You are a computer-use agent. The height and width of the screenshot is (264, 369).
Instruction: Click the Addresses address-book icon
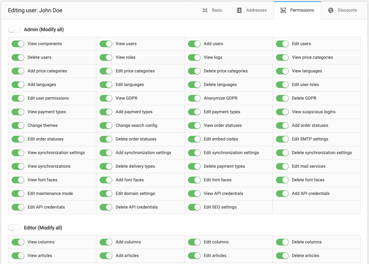239,10
